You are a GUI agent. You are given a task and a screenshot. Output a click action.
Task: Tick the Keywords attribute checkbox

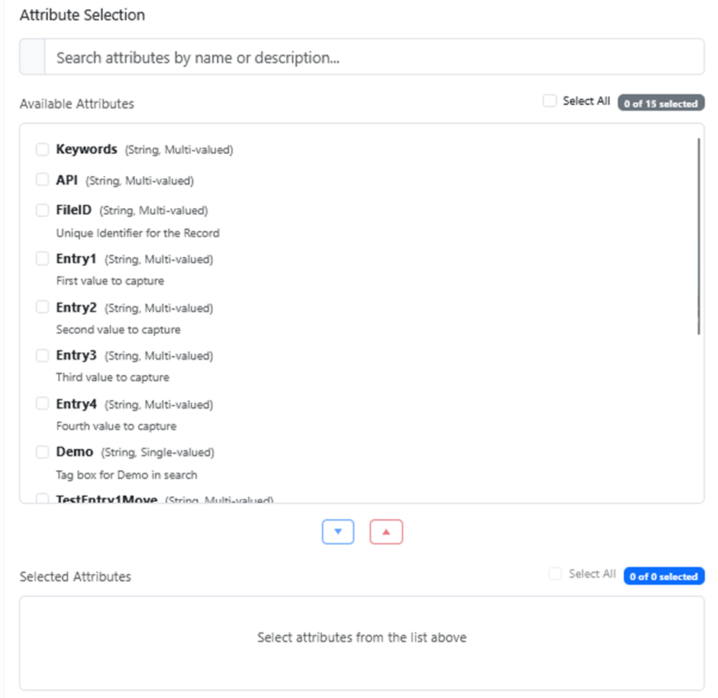click(43, 149)
